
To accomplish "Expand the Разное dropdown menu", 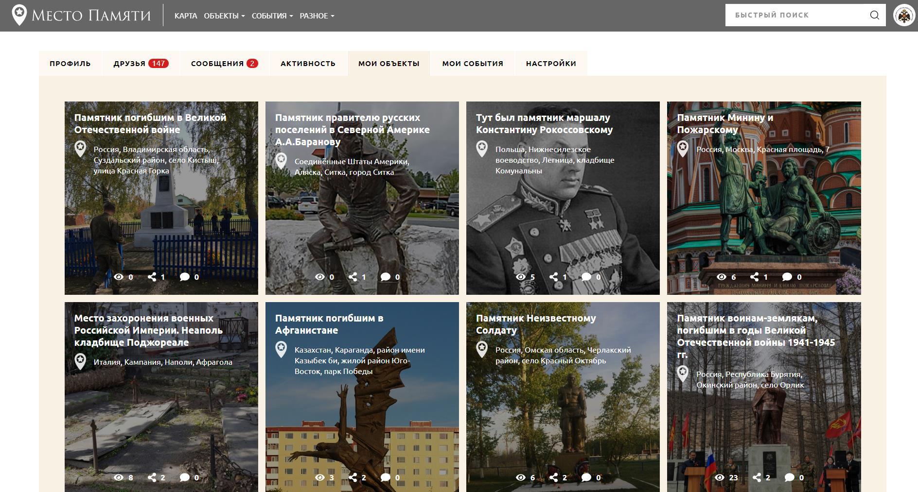I will (317, 16).
